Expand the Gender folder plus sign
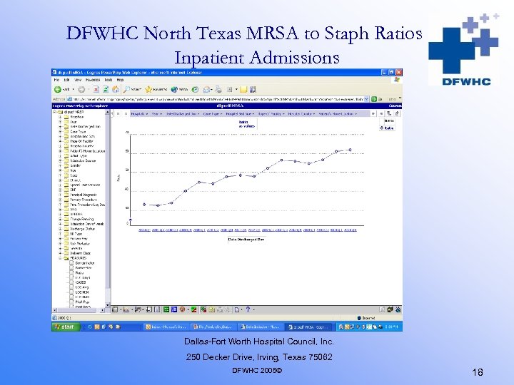This screenshot has width=514, height=385. [x=60, y=165]
